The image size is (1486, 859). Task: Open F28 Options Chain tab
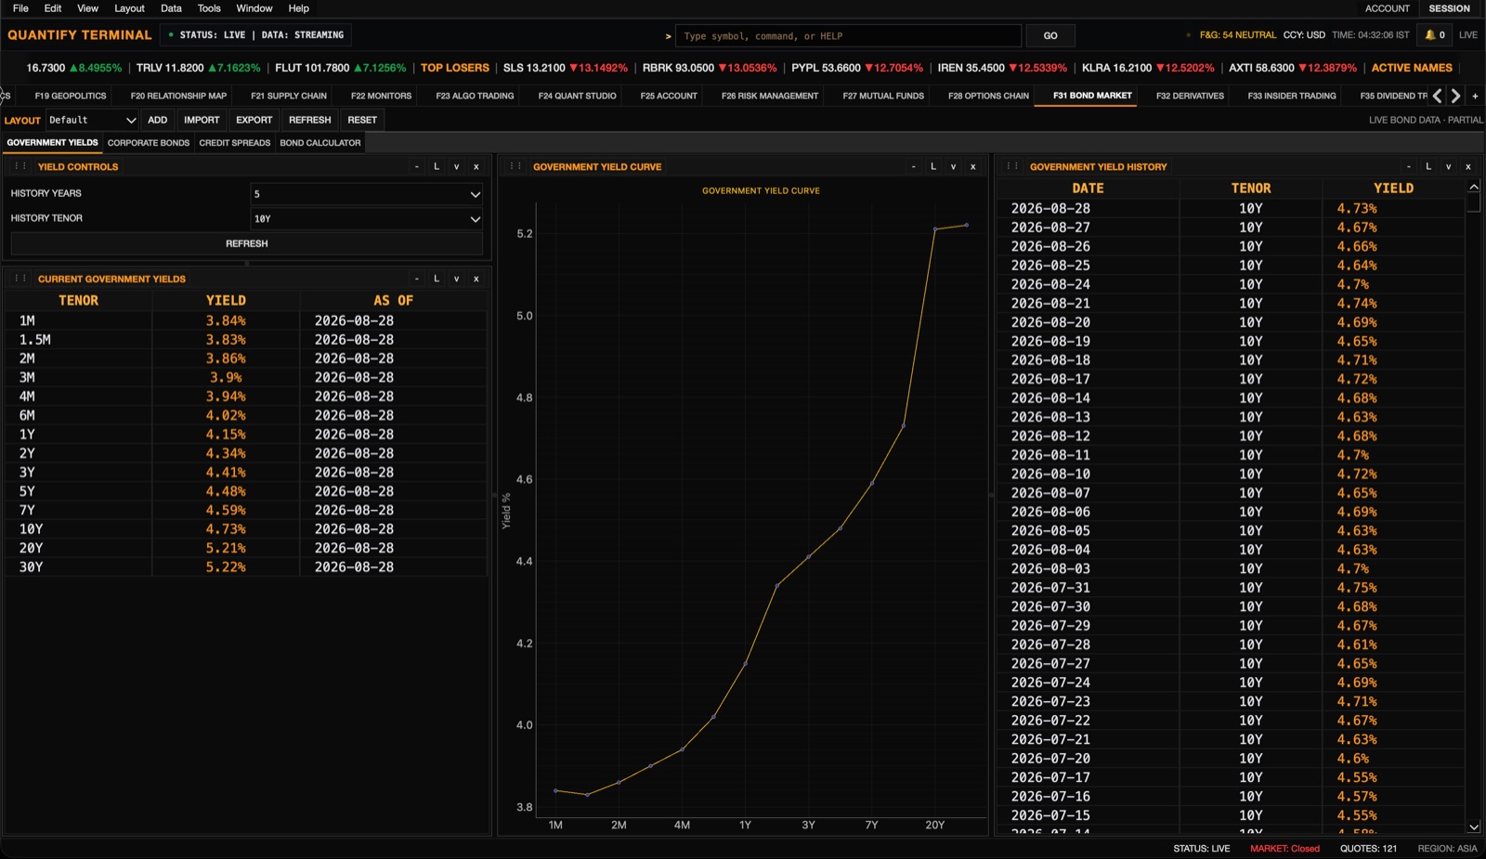point(988,96)
